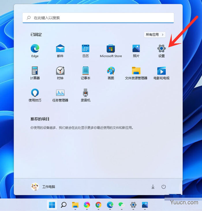This screenshot has width=202, height=211.
Task: Launch the 画图 paint app
Action: point(111,73)
